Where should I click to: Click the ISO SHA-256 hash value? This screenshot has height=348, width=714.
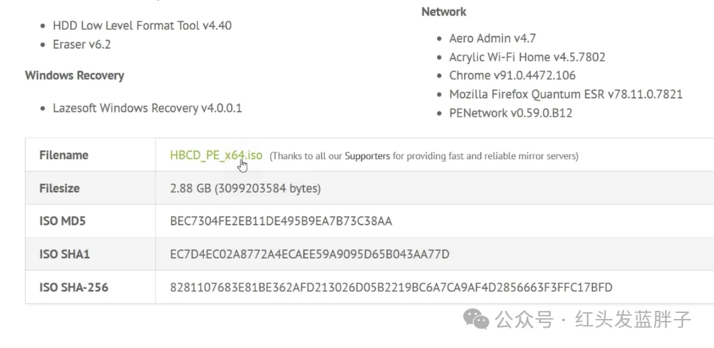coord(391,287)
